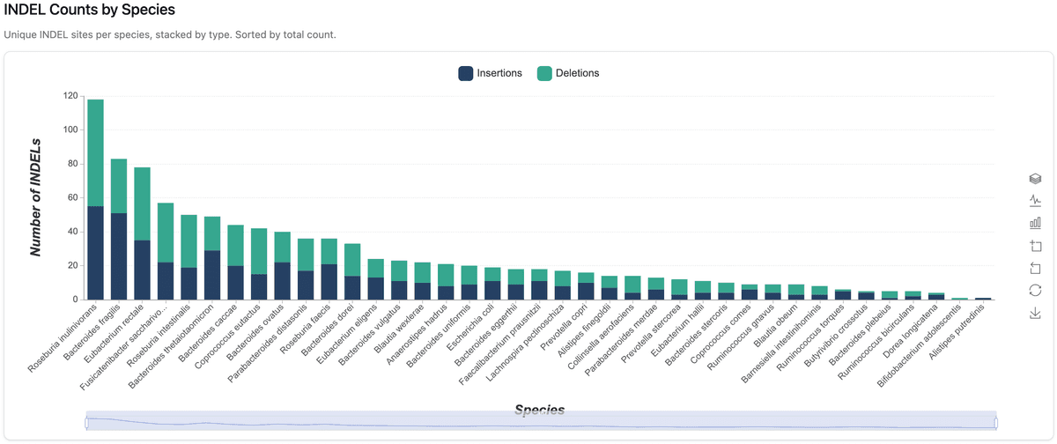Click the right handle of the zoom slider

(995, 423)
